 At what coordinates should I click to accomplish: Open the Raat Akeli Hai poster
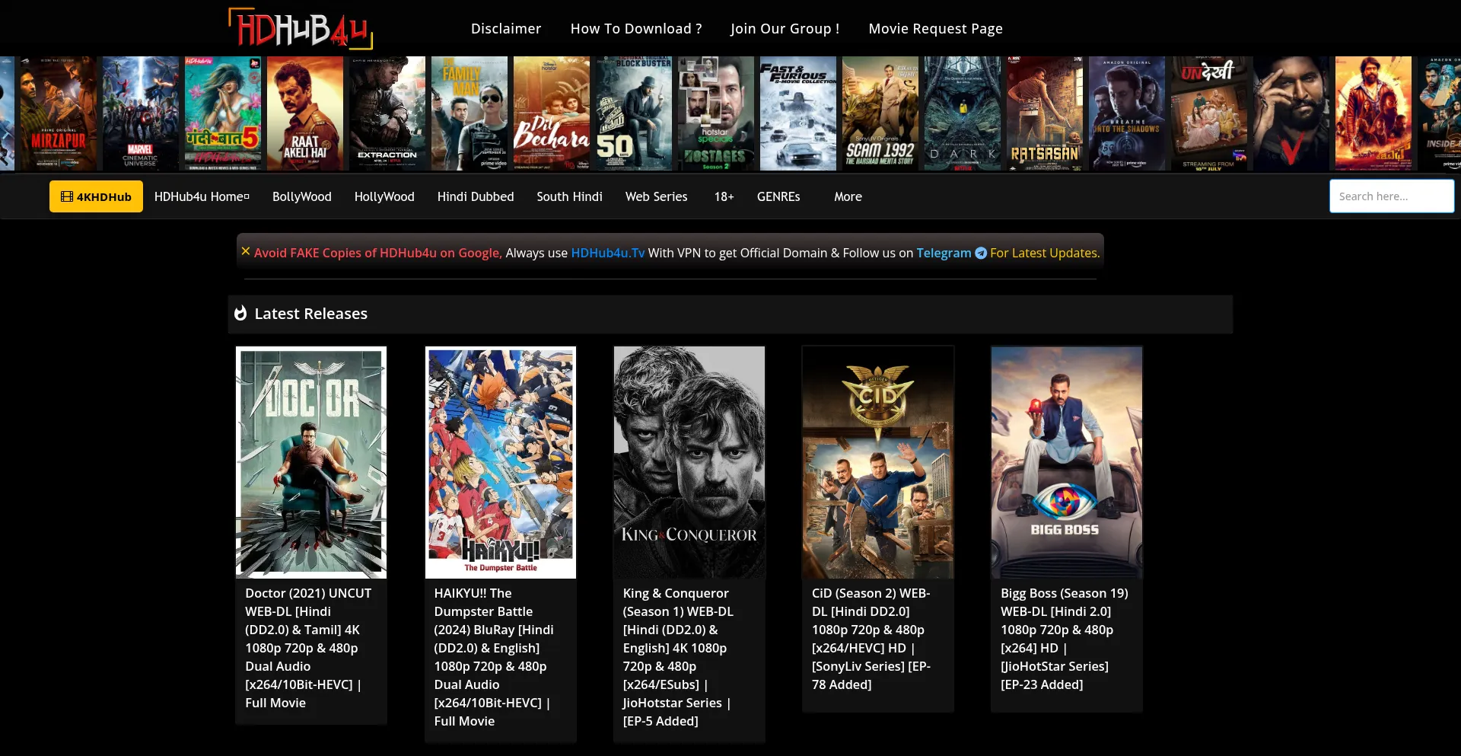305,113
